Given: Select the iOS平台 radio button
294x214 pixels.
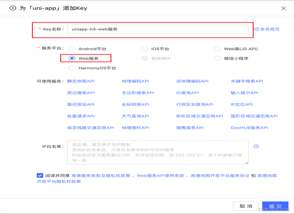Looking at the screenshot, I should pyautogui.click(x=144, y=49).
